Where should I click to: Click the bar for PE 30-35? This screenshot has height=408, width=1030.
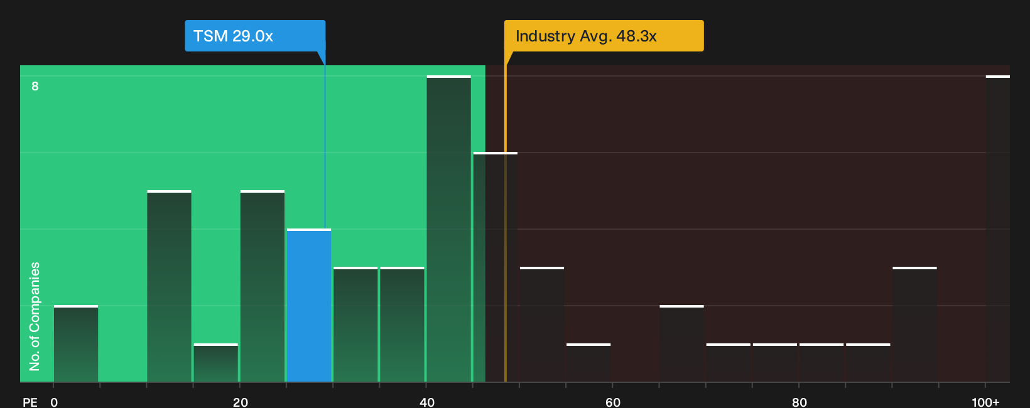(355, 325)
